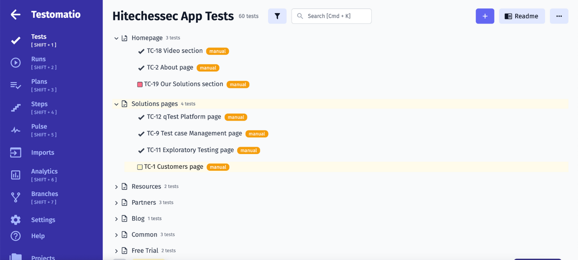Check the TC-1 Customers page checkbox
This screenshot has height=260, width=578.
139,167
